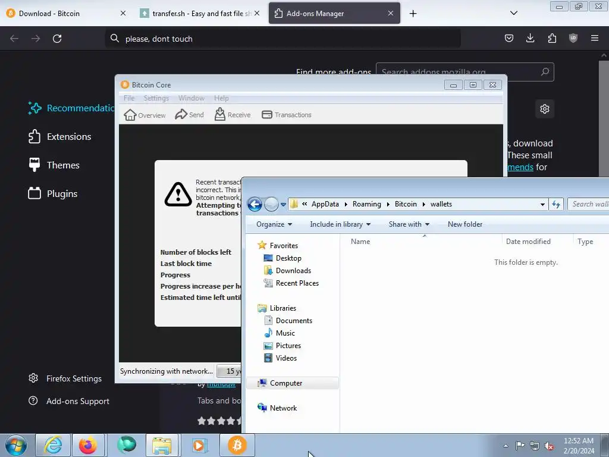Expand Organize dropdown in Explorer

tap(274, 224)
